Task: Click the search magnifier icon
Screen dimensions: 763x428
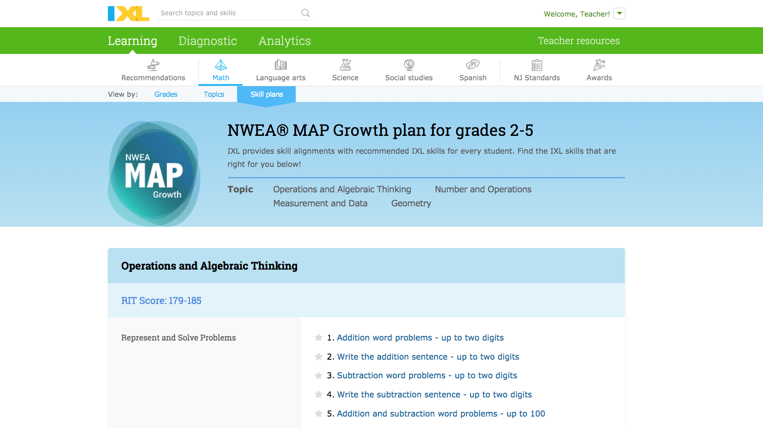Action: tap(305, 13)
